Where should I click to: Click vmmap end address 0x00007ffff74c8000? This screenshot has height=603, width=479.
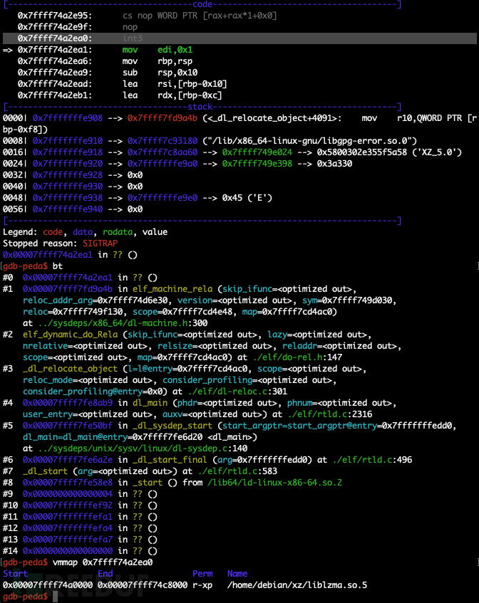pyautogui.click(x=143, y=585)
